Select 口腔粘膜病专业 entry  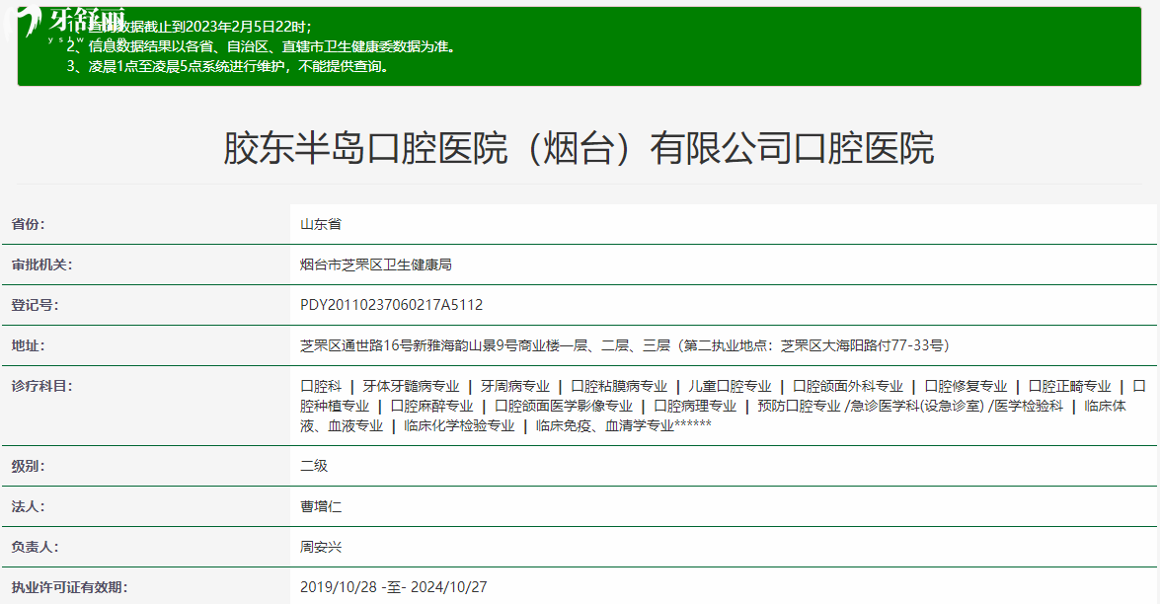click(x=618, y=386)
